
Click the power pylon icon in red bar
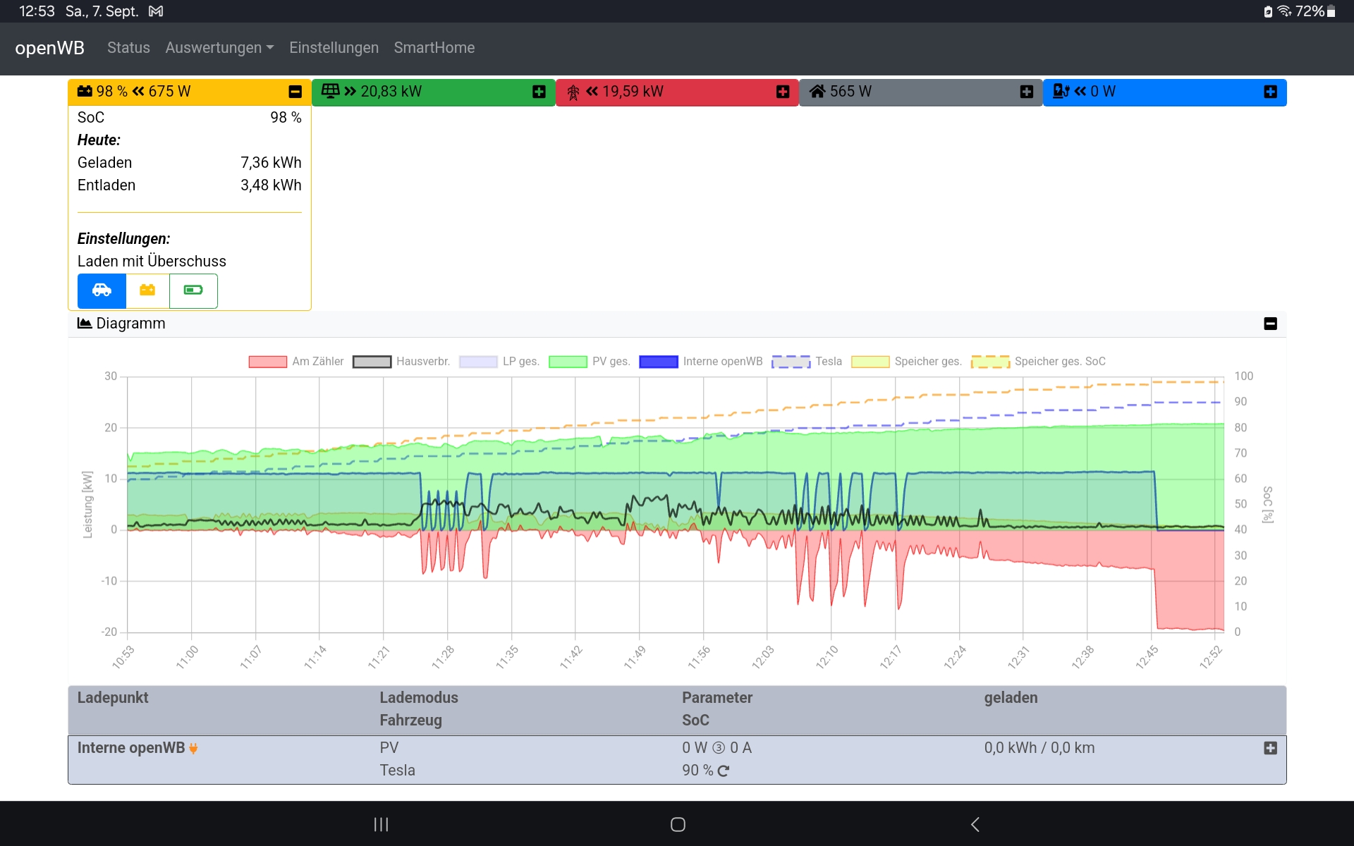(573, 92)
